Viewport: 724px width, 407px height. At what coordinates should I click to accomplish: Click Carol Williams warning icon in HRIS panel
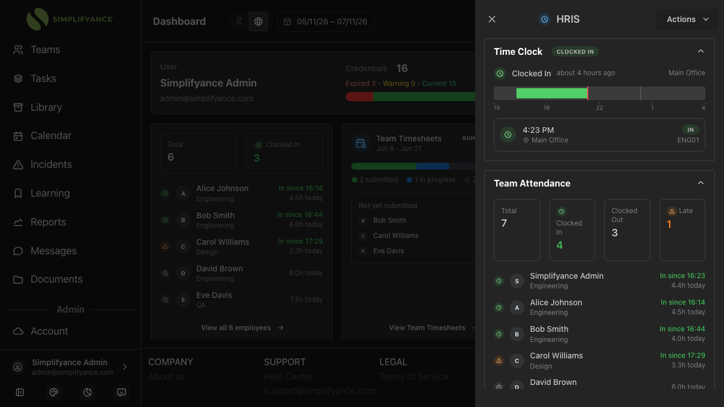(499, 361)
